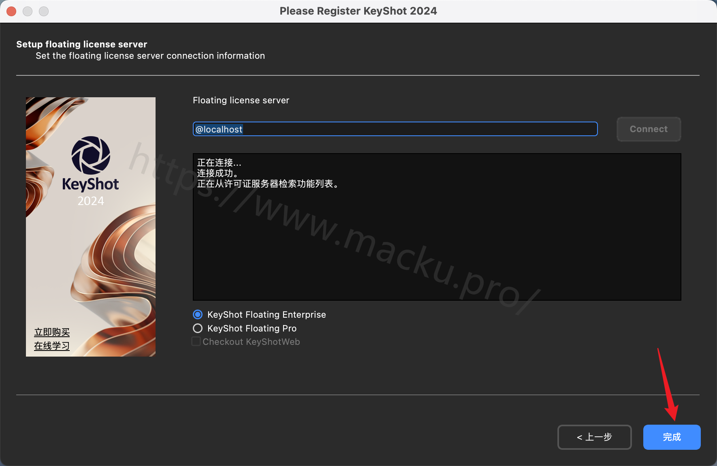The image size is (717, 466).
Task: Click the 'Setup floating license server' heading
Action: (x=82, y=44)
